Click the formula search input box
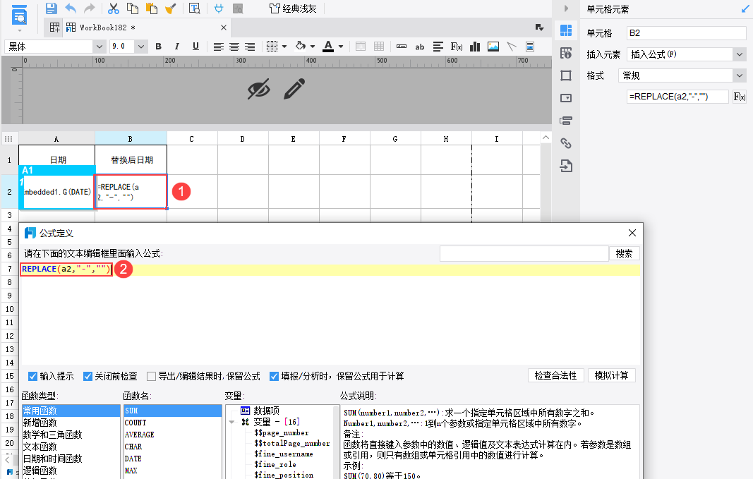The image size is (753, 479). [x=524, y=253]
